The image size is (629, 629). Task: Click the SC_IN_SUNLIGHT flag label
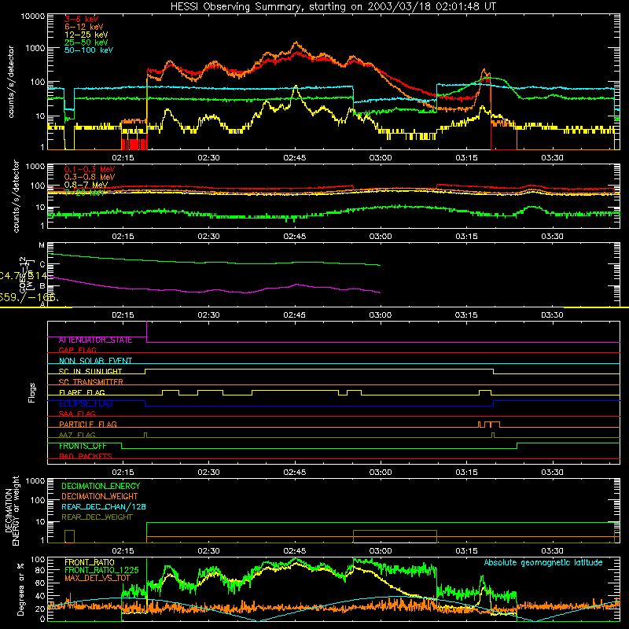point(90,371)
